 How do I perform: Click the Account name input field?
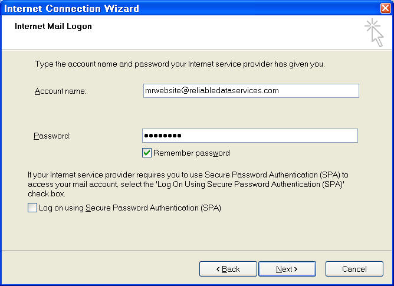[251, 91]
